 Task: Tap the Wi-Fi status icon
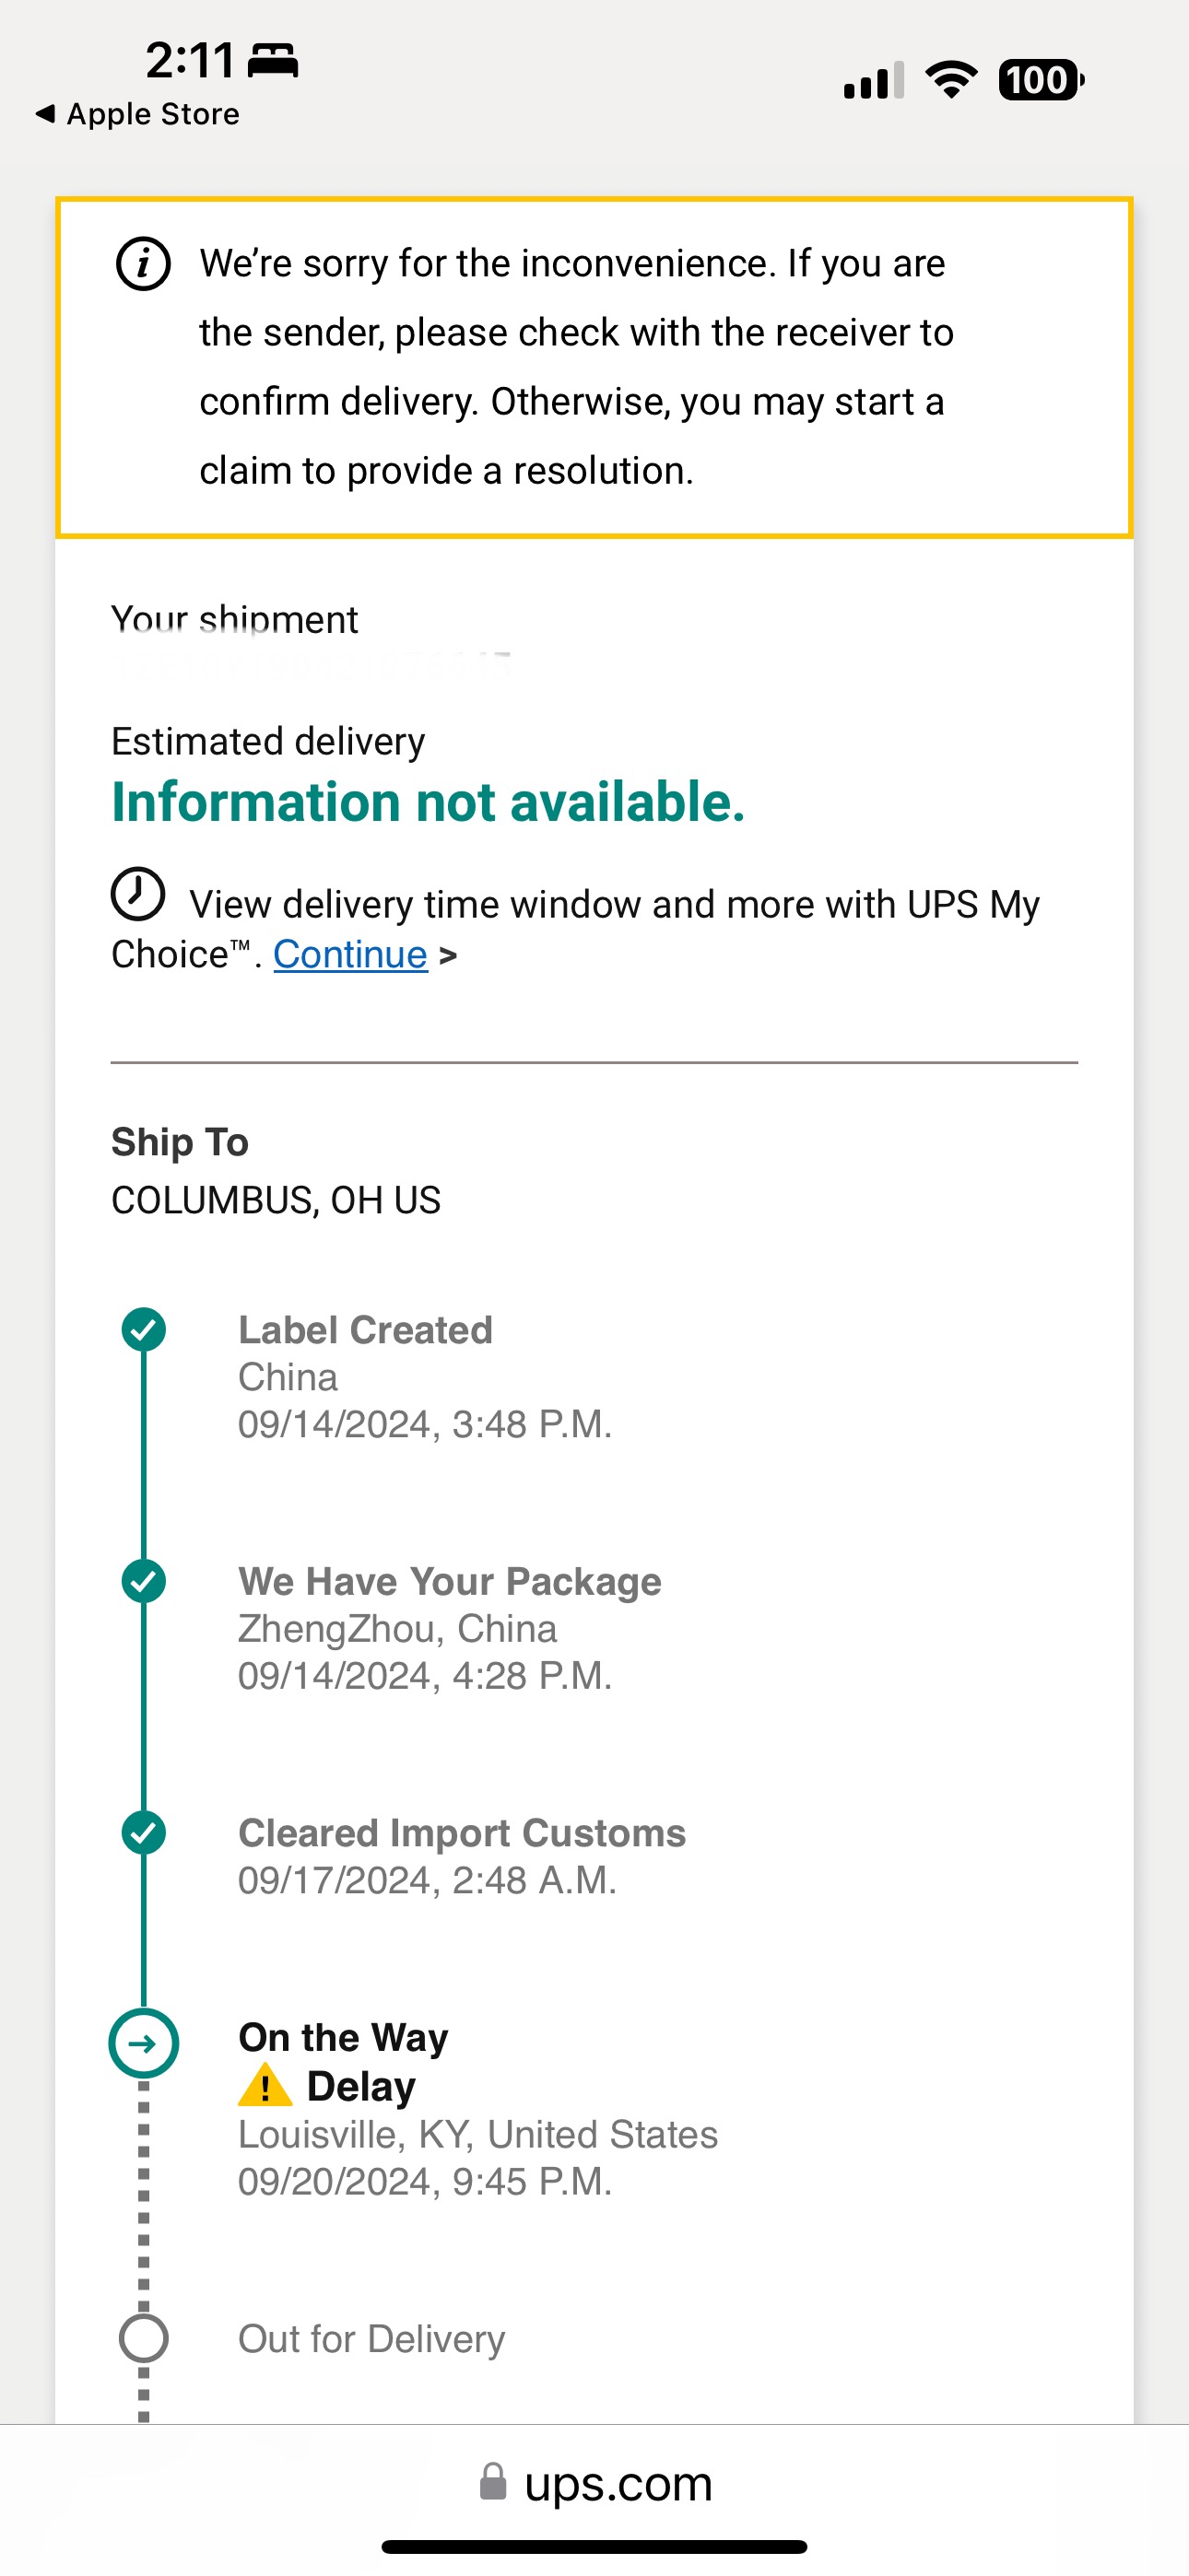(x=951, y=80)
